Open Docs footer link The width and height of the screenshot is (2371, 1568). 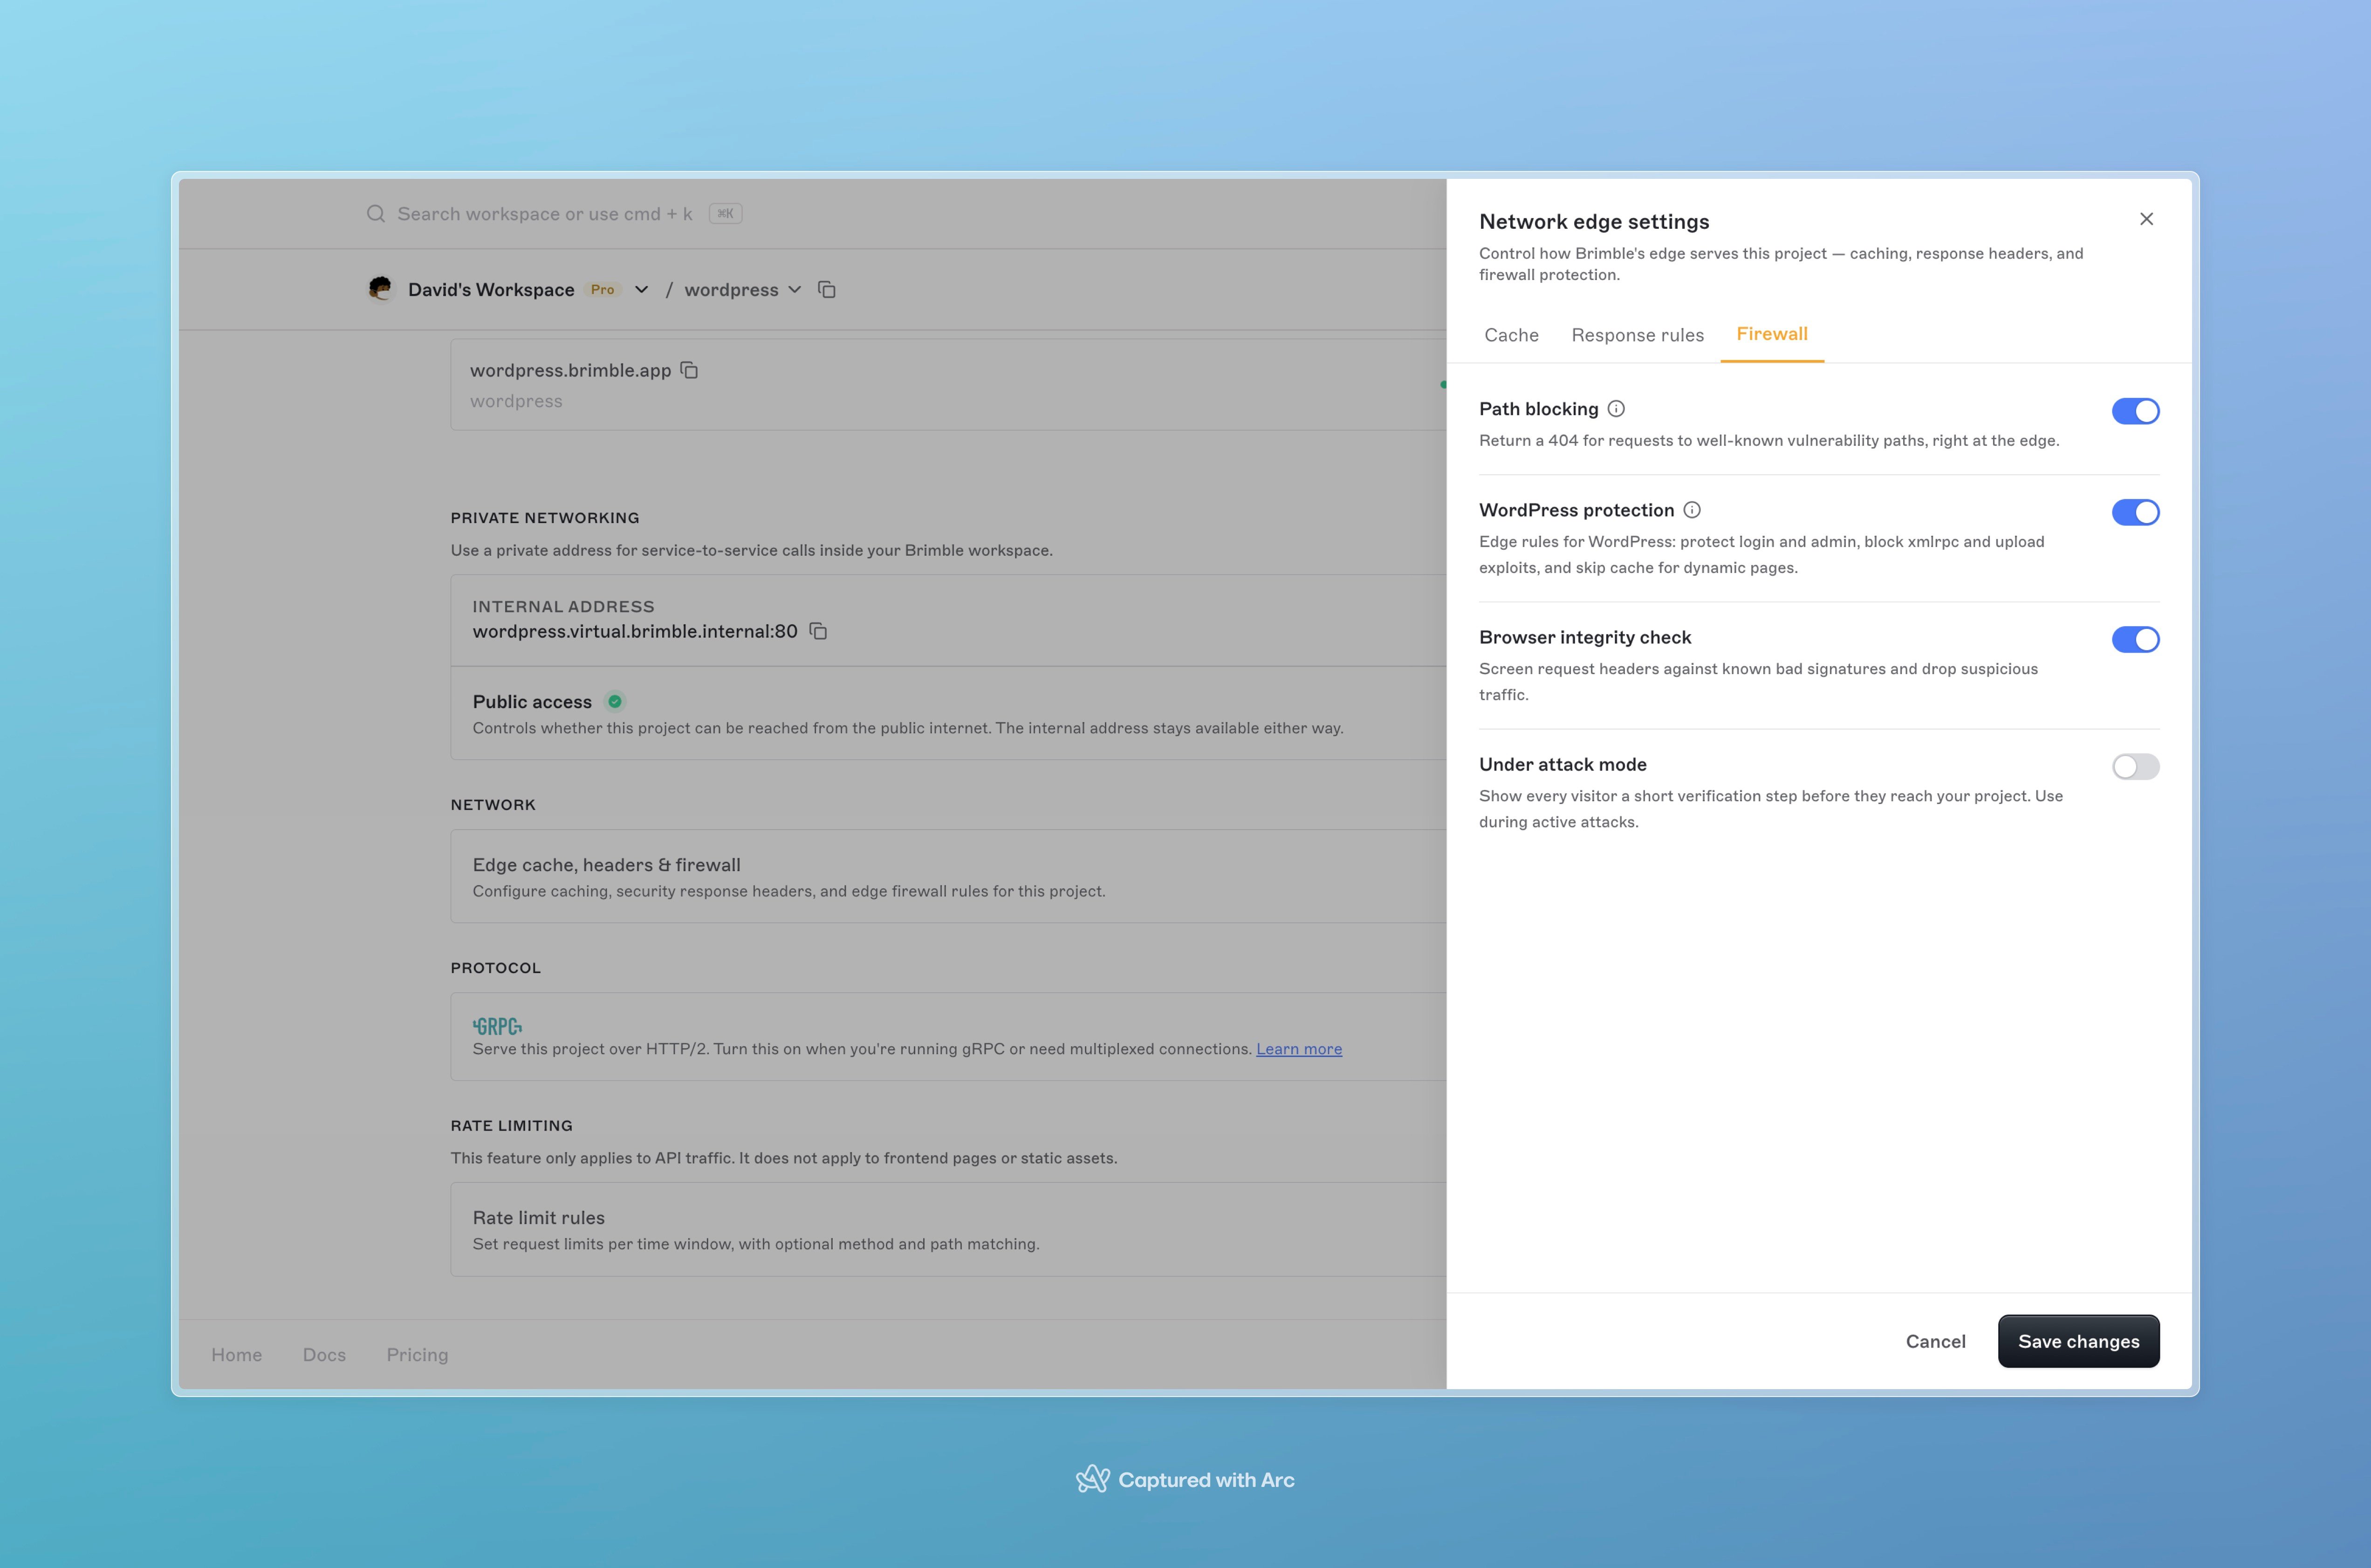[x=324, y=1355]
